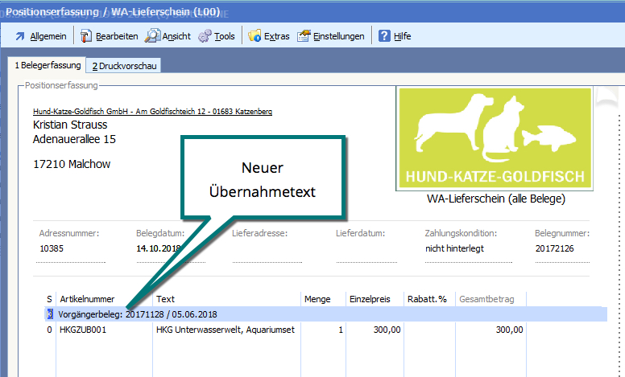Open Ansicht via the magnifier icon
625x377 pixels.
152,36
